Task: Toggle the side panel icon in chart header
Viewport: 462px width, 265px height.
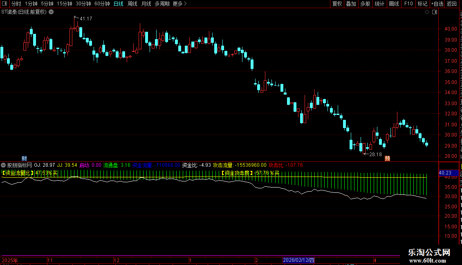Action: [x=435, y=12]
